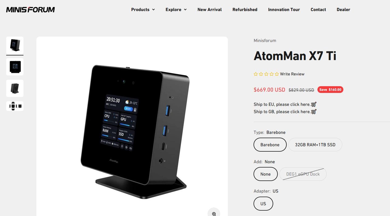Viewport: 390px width, 216px height.
Task: Click the Write Review link
Action: (x=292, y=74)
